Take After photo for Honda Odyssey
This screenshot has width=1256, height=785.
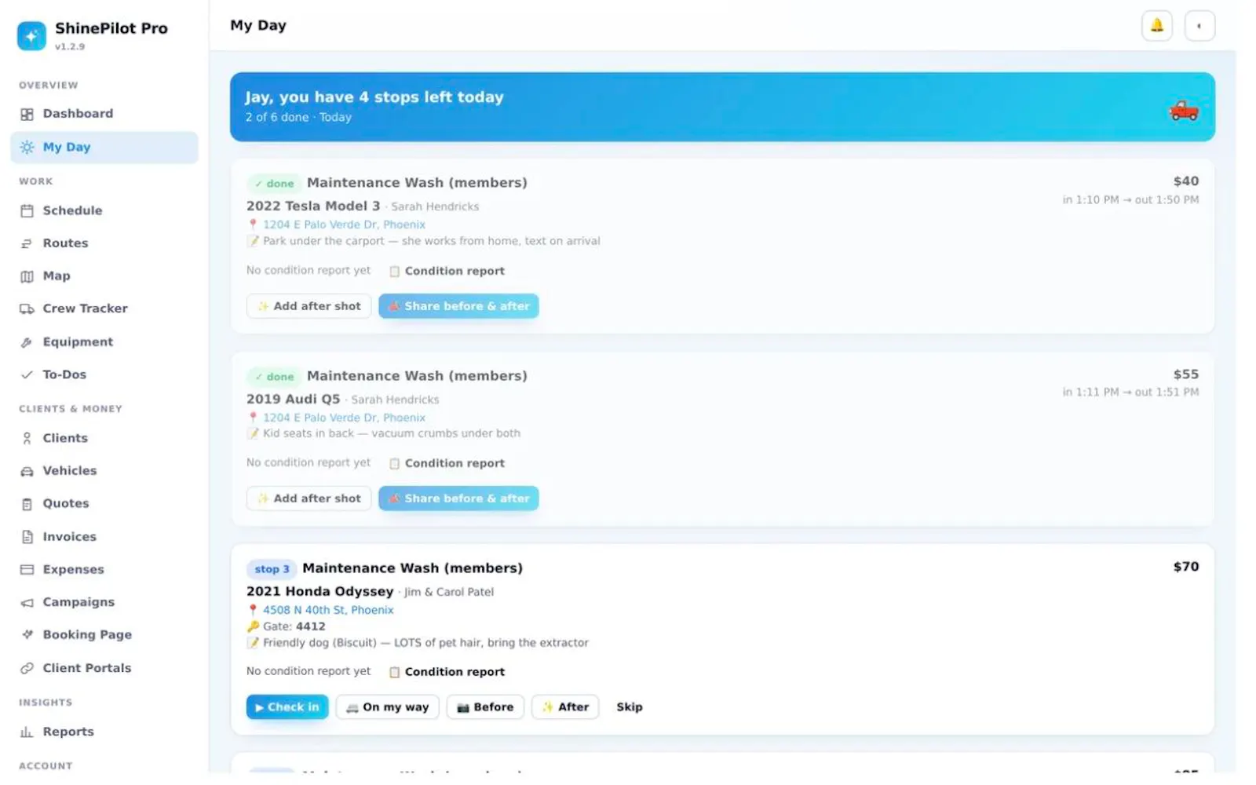(565, 707)
